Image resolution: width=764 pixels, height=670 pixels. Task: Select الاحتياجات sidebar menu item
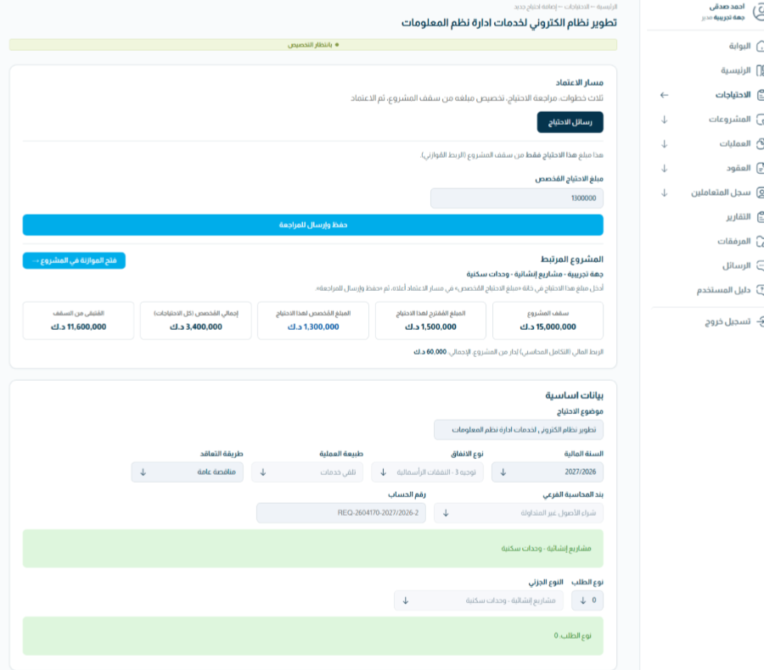tap(733, 95)
